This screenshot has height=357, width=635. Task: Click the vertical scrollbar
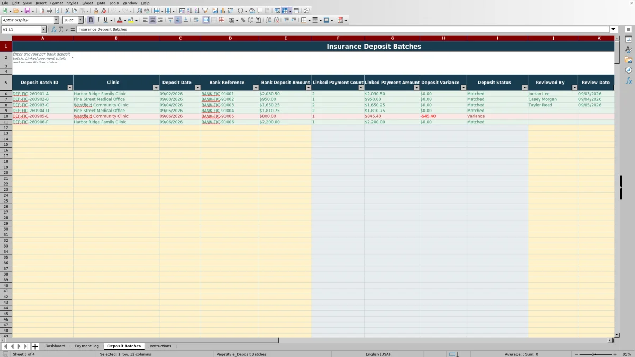click(617, 185)
